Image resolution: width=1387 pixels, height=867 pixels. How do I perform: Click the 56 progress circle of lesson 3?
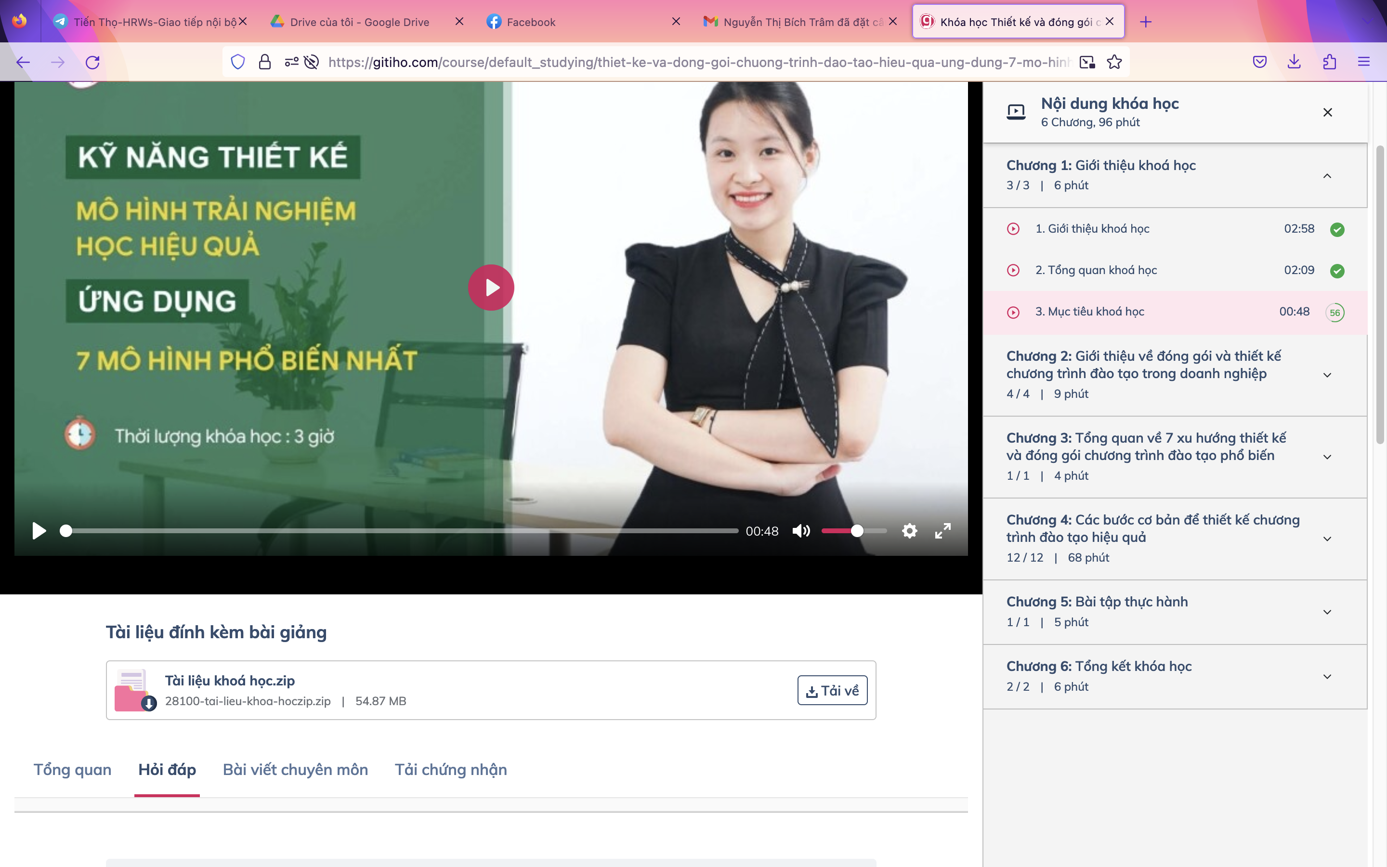[x=1335, y=313]
